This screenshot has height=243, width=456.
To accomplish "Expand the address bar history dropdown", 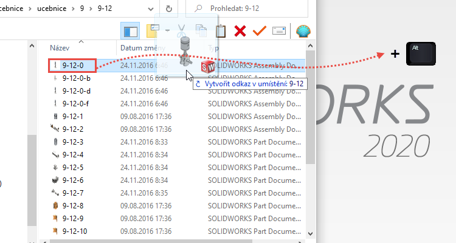I will pos(151,9).
